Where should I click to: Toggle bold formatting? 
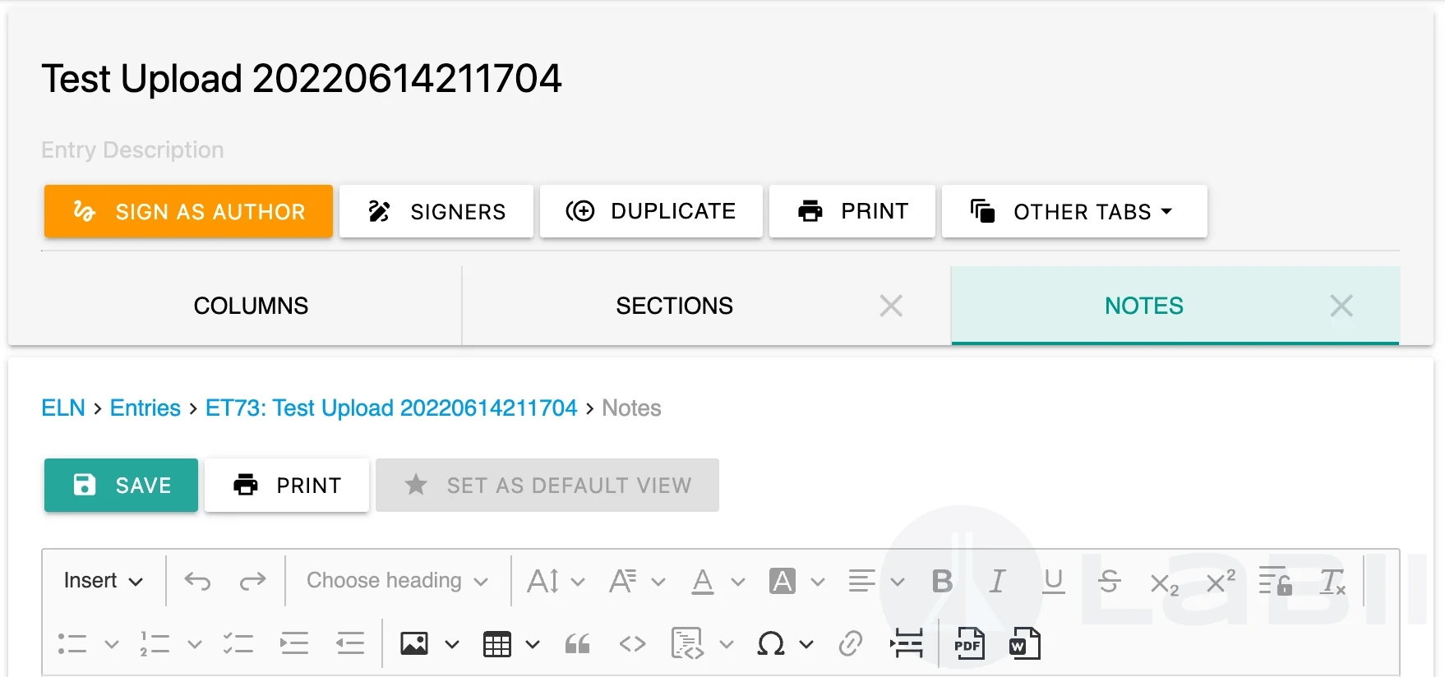(942, 581)
